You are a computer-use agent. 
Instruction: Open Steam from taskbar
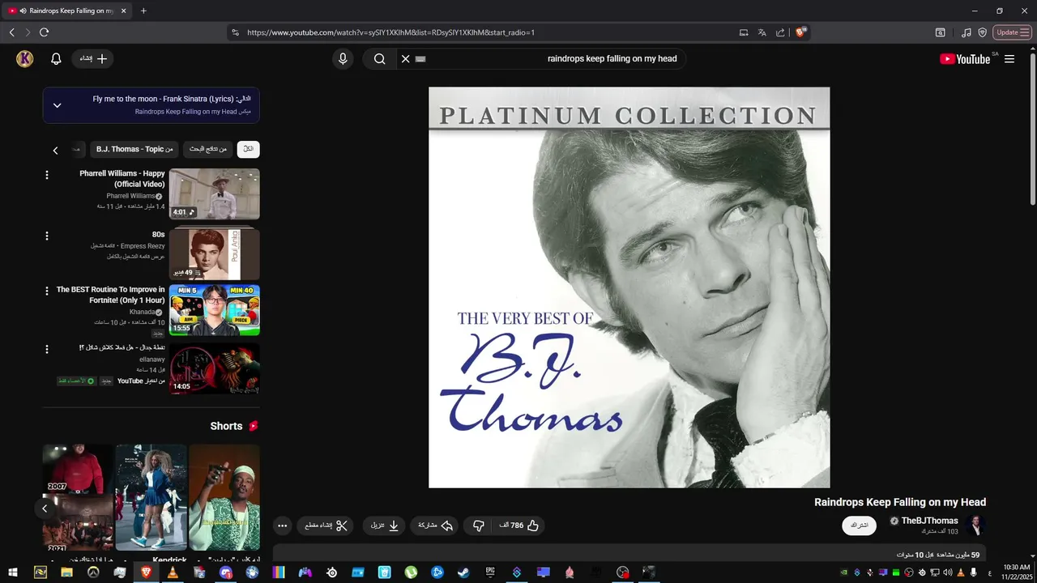click(x=463, y=572)
